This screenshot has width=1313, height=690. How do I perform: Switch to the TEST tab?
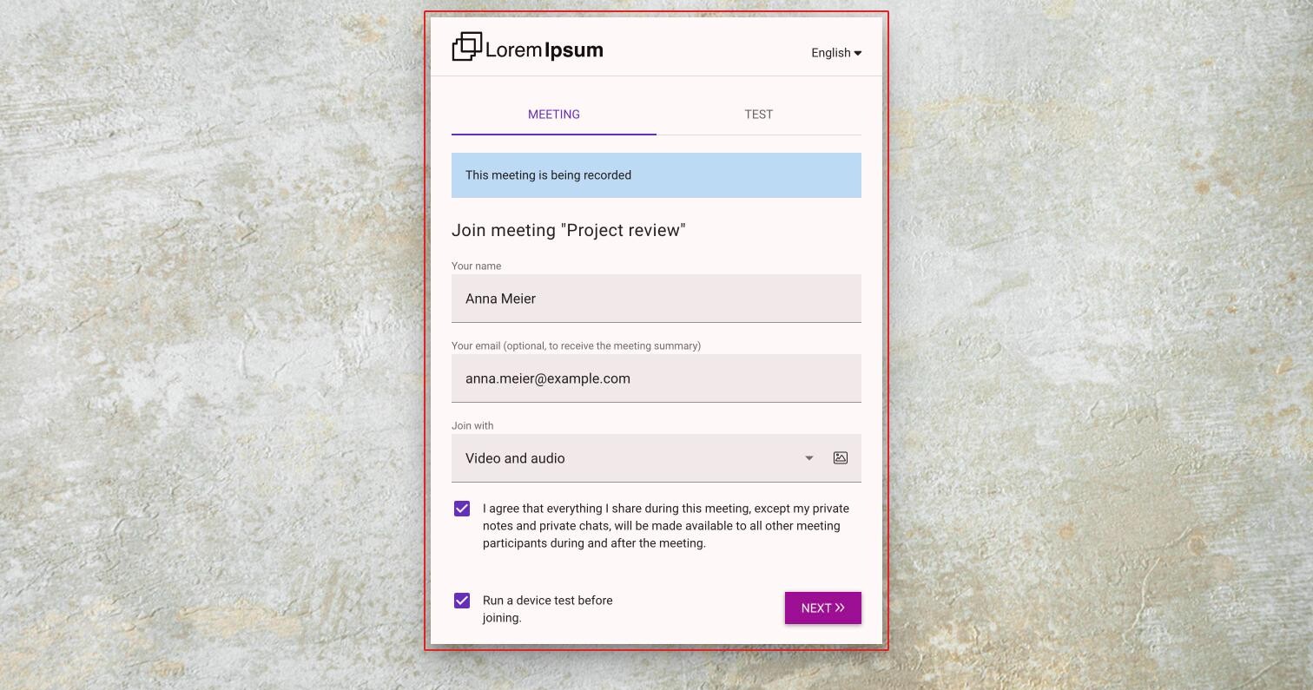[759, 115]
